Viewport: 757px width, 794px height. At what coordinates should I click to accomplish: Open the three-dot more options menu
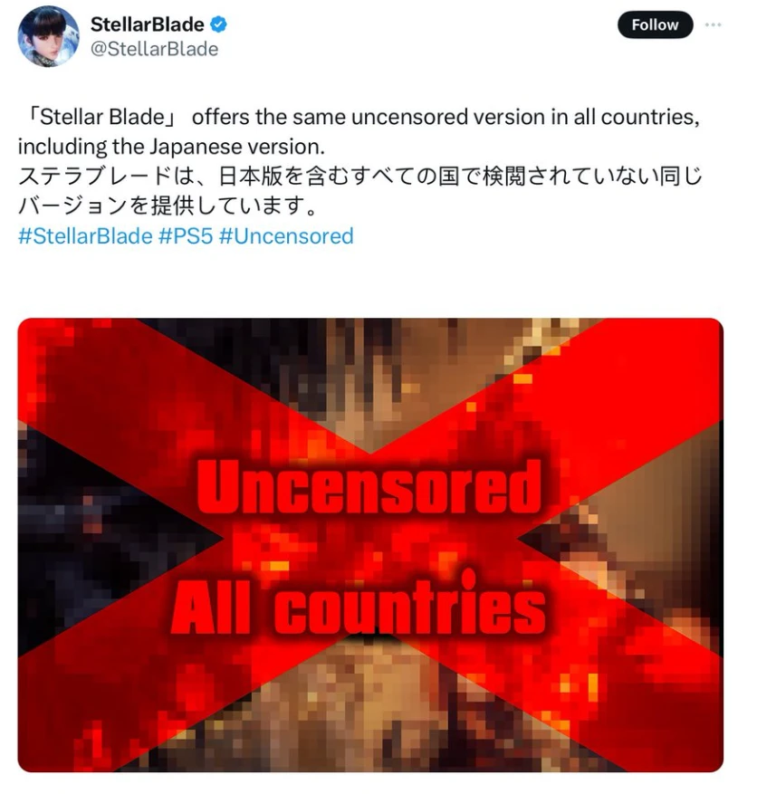(x=713, y=24)
